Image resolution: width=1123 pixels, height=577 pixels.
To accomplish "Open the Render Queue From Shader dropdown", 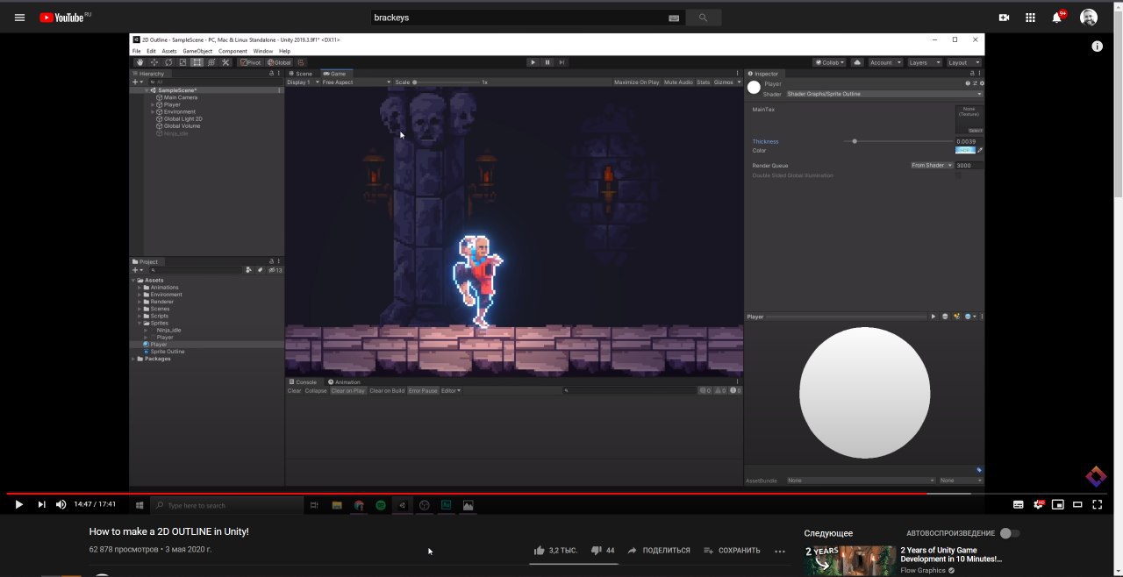I will 931,165.
